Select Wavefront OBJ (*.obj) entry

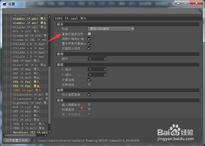(x=30, y=132)
